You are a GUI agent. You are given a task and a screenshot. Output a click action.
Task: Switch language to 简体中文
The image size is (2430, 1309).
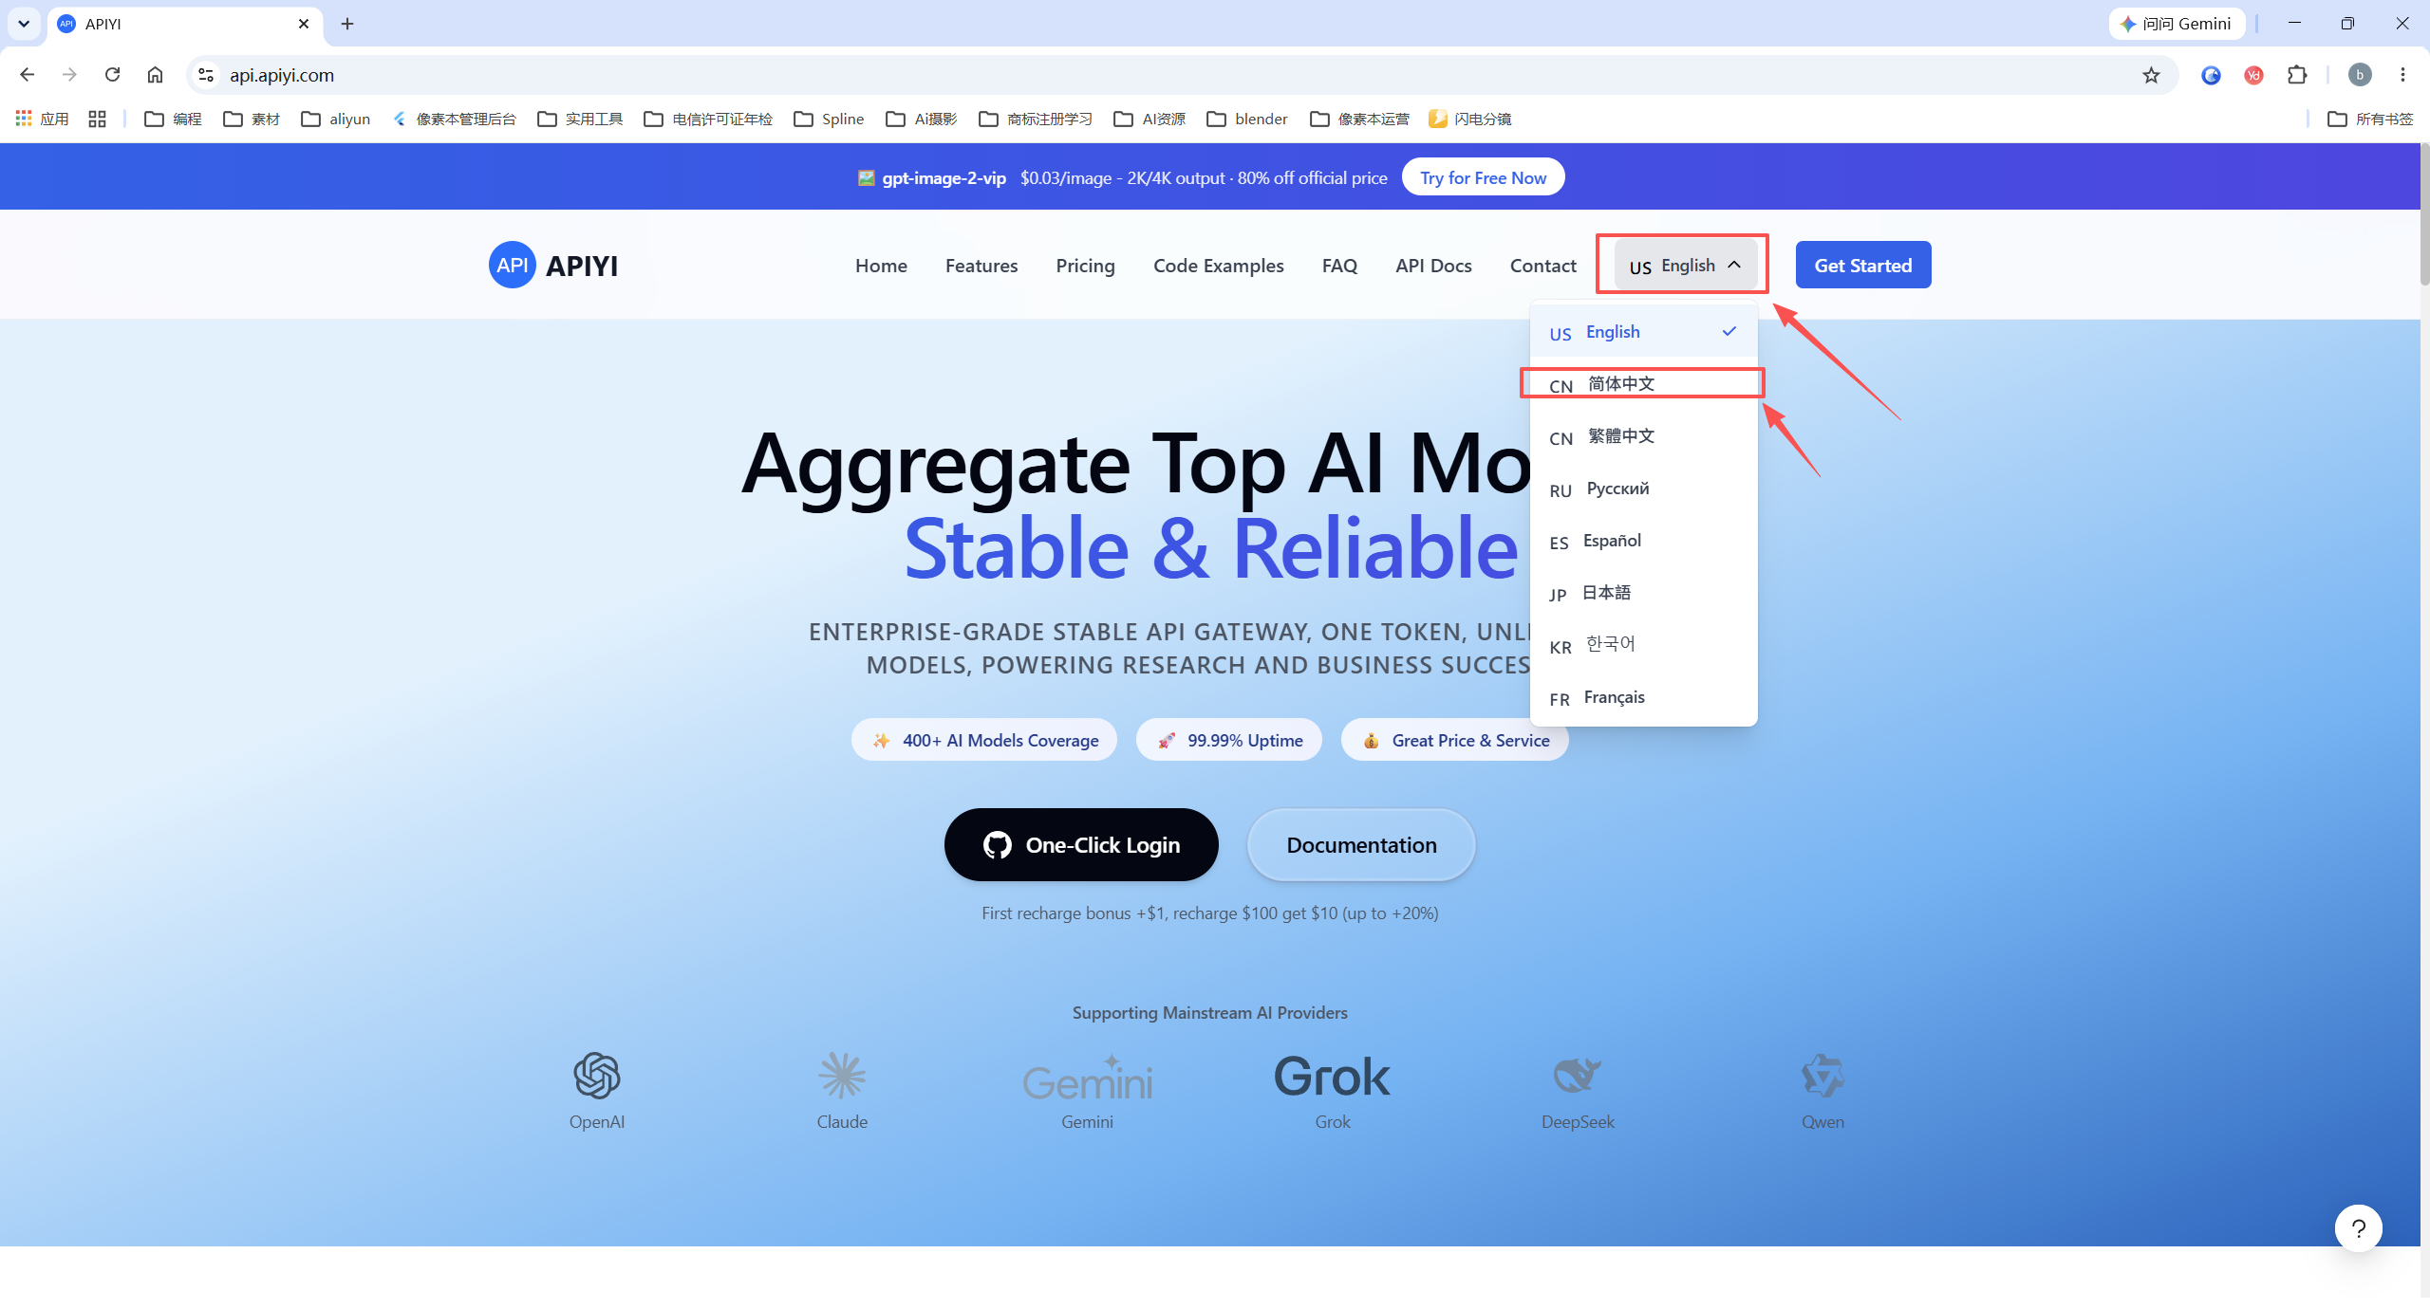[1643, 384]
